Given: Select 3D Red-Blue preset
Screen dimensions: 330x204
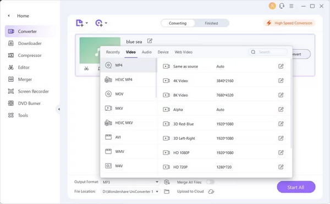Looking at the screenshot, I should (x=223, y=124).
